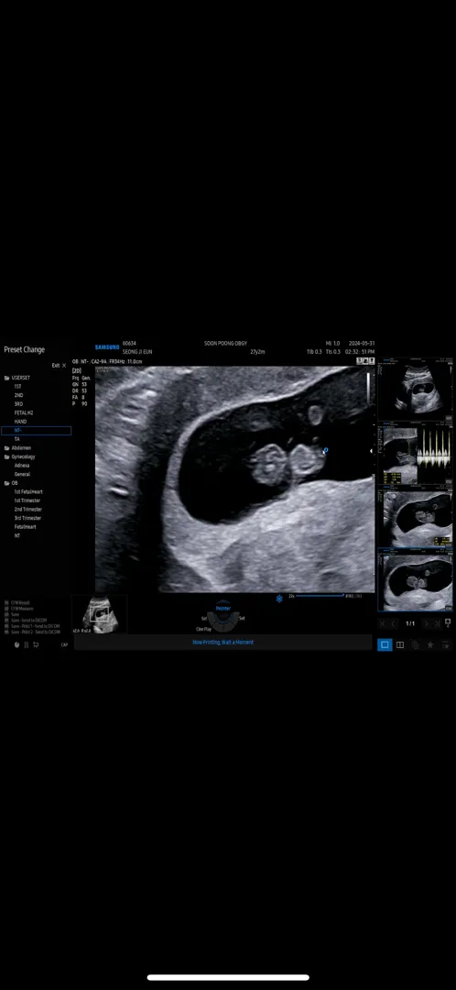Choose the 1st Trimester preset
456x990 pixels.
27,500
